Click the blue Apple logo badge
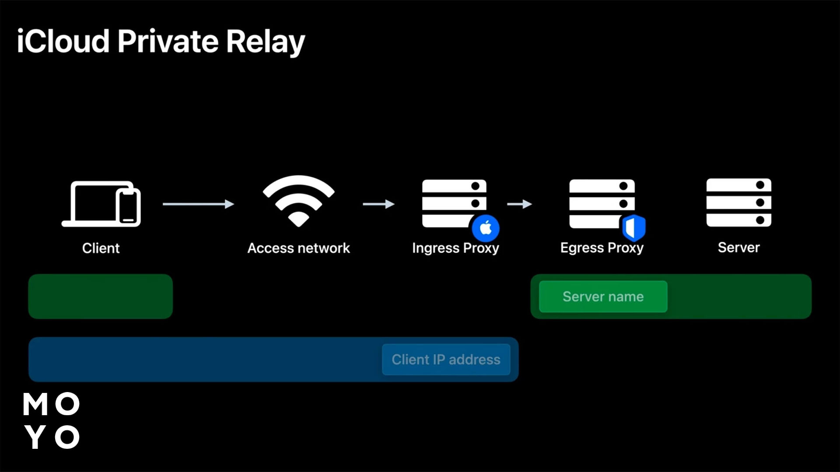840x472 pixels. pyautogui.click(x=486, y=228)
